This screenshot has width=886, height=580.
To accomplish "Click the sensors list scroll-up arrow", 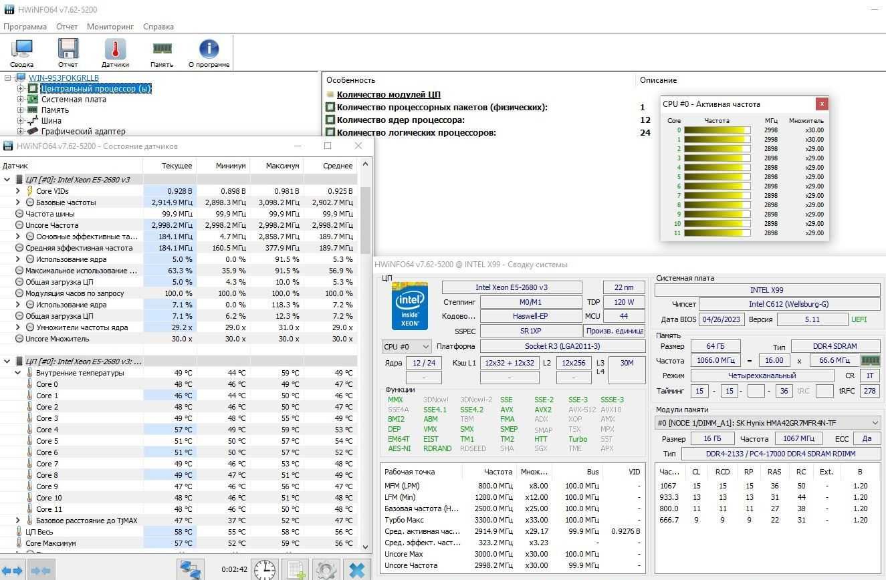I will [x=365, y=164].
